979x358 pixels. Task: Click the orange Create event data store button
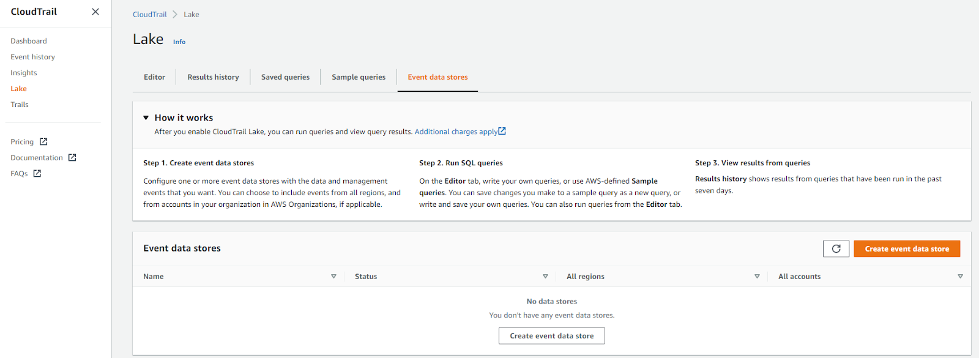(907, 248)
